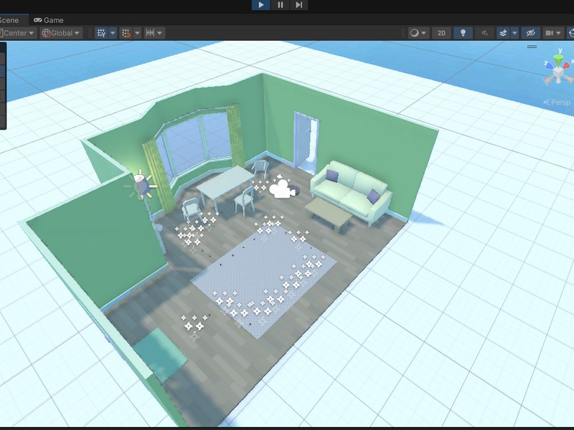Click the Pause button
Viewport: 574px width, 430px height.
coord(280,5)
